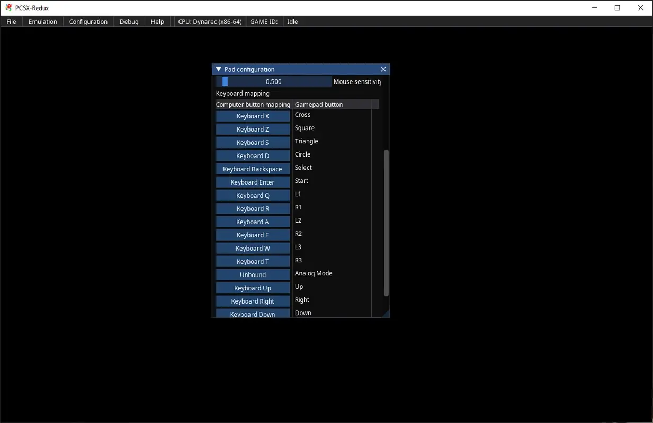Click the gamepad button list scrollbar
653x423 pixels.
coord(386,222)
